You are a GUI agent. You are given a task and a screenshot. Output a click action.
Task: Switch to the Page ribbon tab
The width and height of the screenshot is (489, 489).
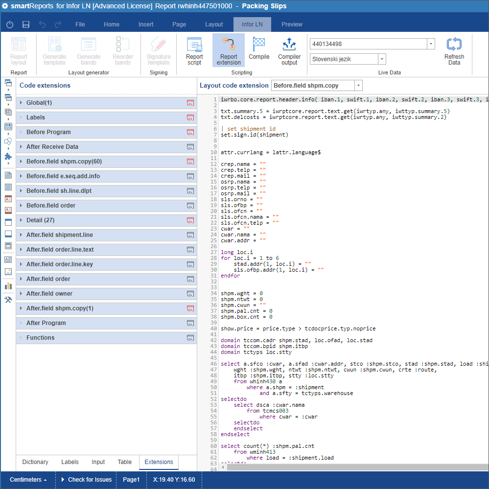tap(179, 24)
